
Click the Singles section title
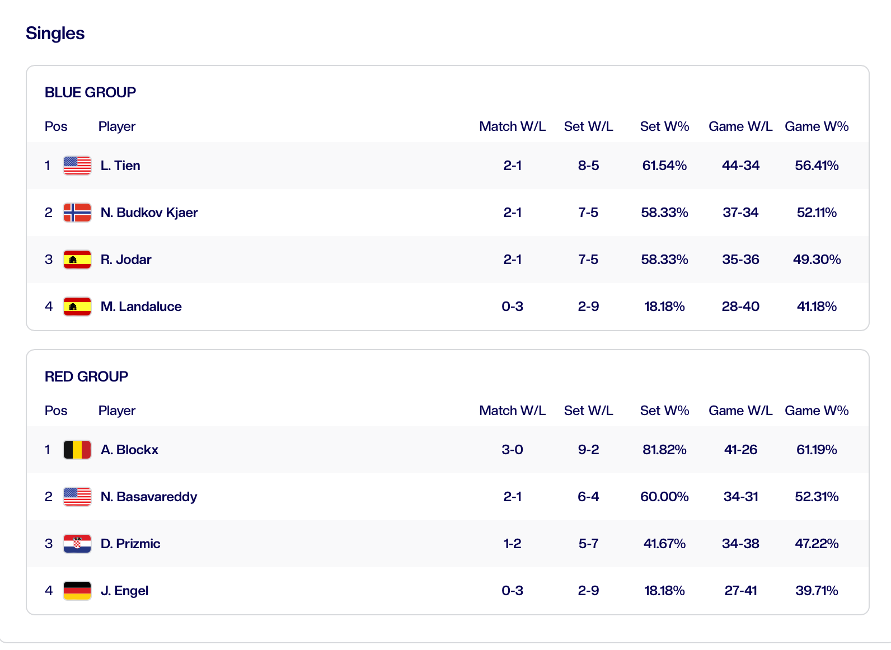click(x=55, y=34)
